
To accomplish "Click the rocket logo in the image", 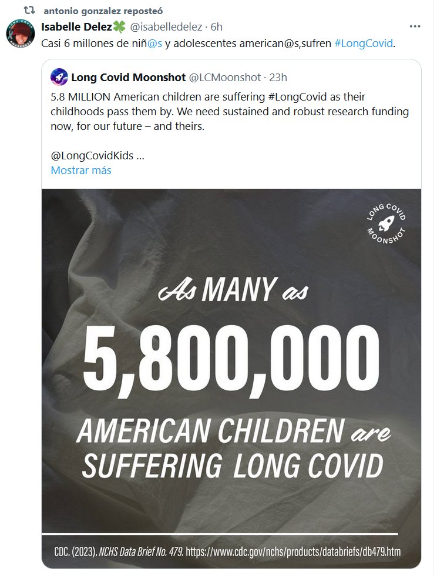I will (386, 223).
